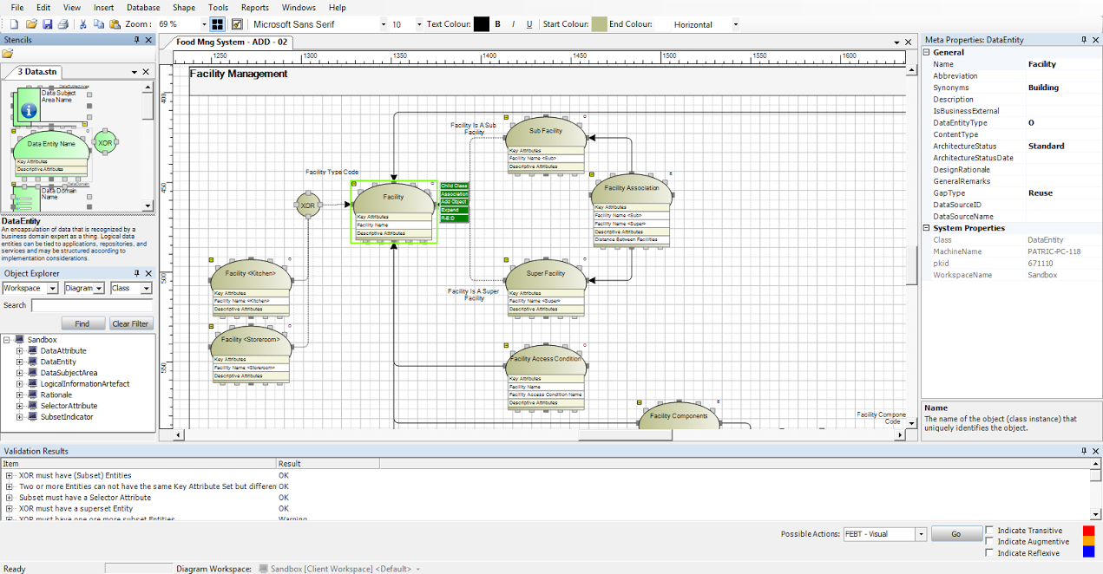Pin the Object Explorer panel
1103x574 pixels.
click(137, 273)
